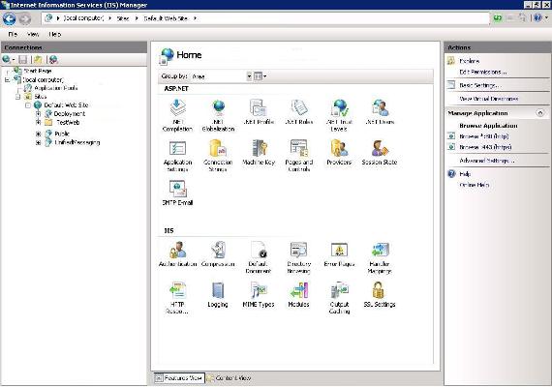Open the SSL Settings feature
Screen dimensions: 552x387
click(x=380, y=295)
